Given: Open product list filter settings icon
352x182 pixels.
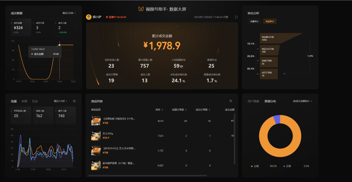Looking at the screenshot, I should pos(231,101).
